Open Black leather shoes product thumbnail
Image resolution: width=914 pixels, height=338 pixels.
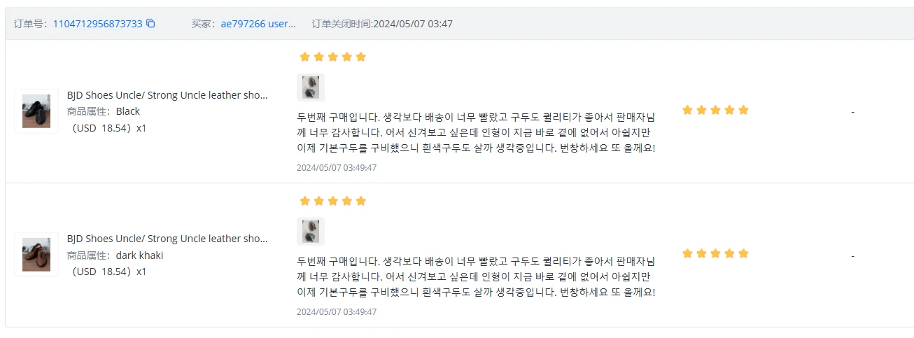coord(36,111)
